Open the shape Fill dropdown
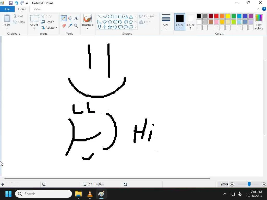This screenshot has width=267, height=200. coord(145,22)
